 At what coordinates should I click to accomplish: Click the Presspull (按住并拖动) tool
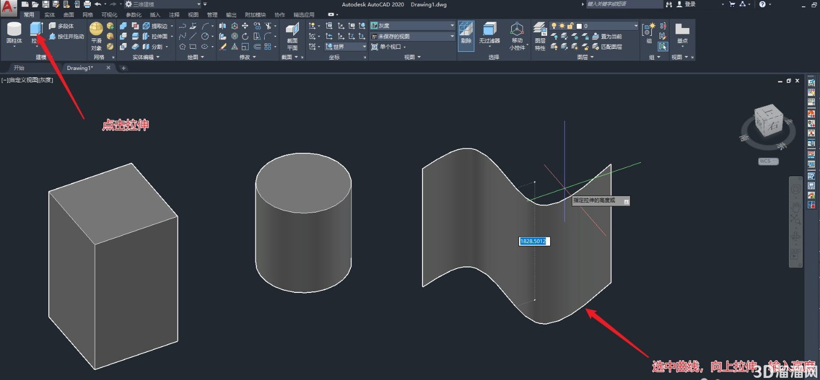click(66, 36)
